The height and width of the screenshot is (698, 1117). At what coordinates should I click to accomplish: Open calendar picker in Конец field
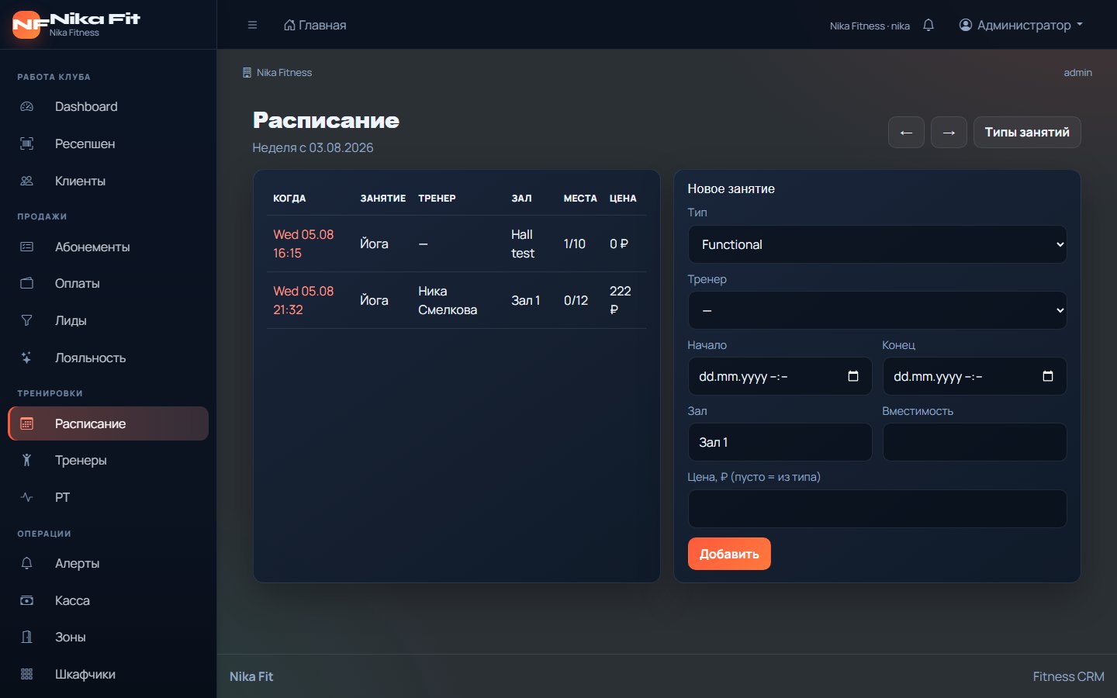[x=1048, y=376]
